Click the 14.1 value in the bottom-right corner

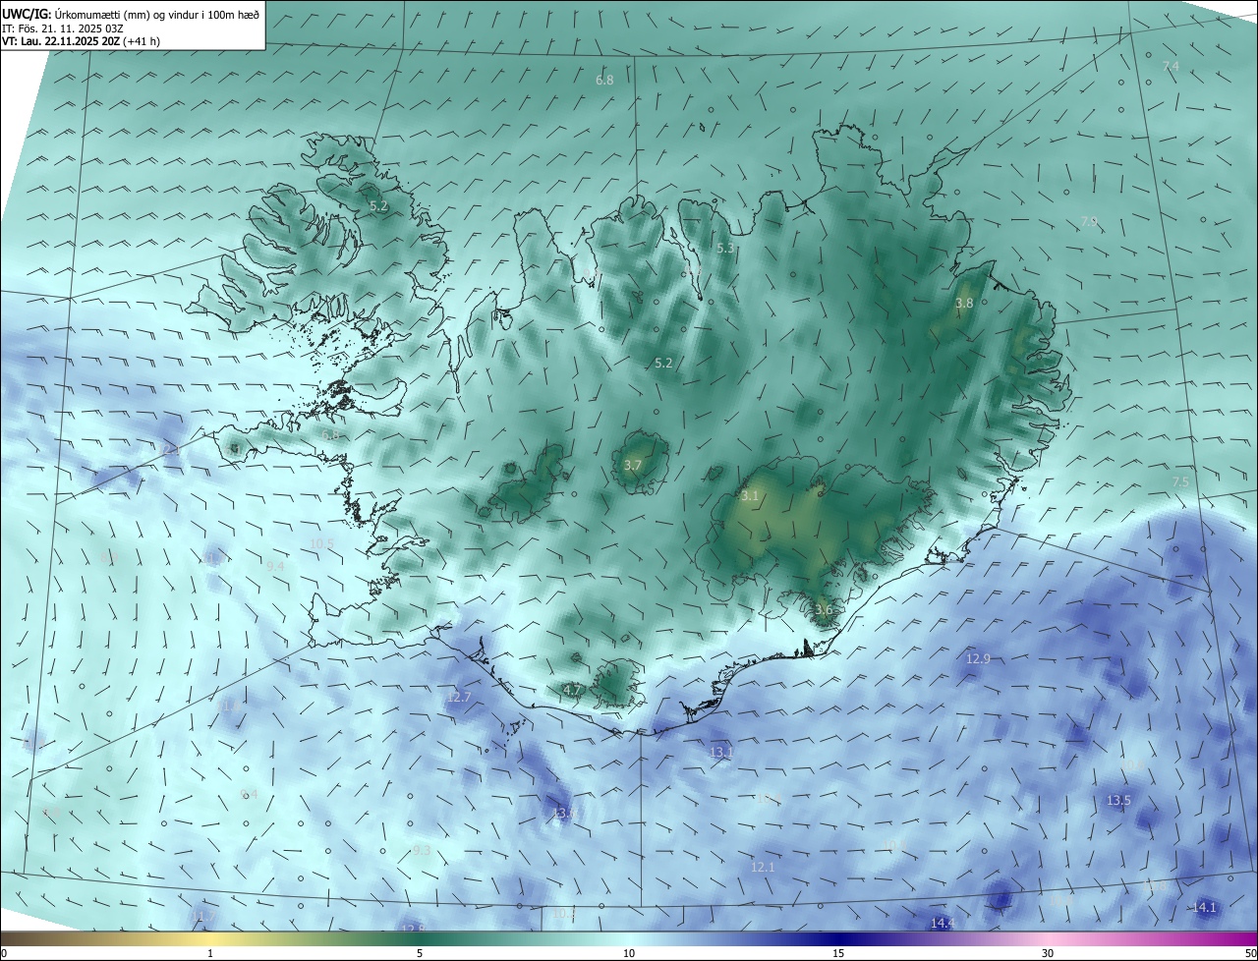coord(1204,907)
